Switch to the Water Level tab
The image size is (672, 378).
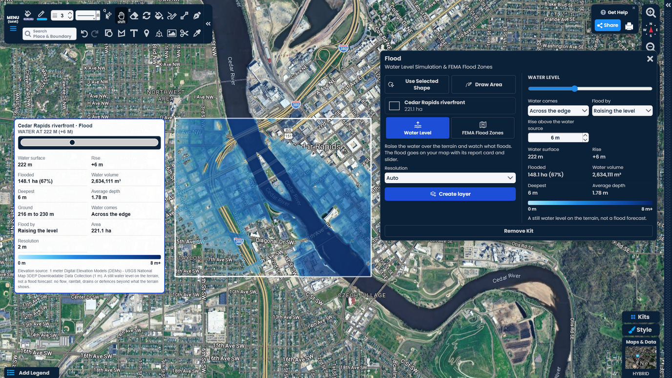point(418,128)
